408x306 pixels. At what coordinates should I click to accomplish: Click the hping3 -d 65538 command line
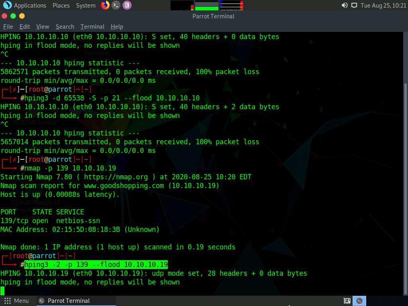tap(112, 98)
